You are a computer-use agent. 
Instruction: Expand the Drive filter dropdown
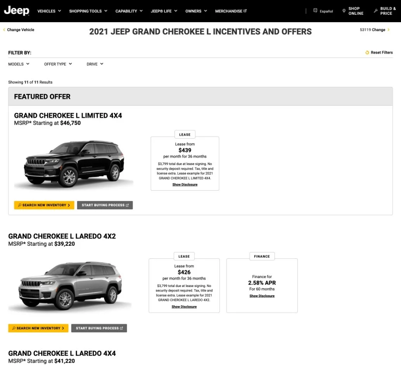[x=95, y=64]
